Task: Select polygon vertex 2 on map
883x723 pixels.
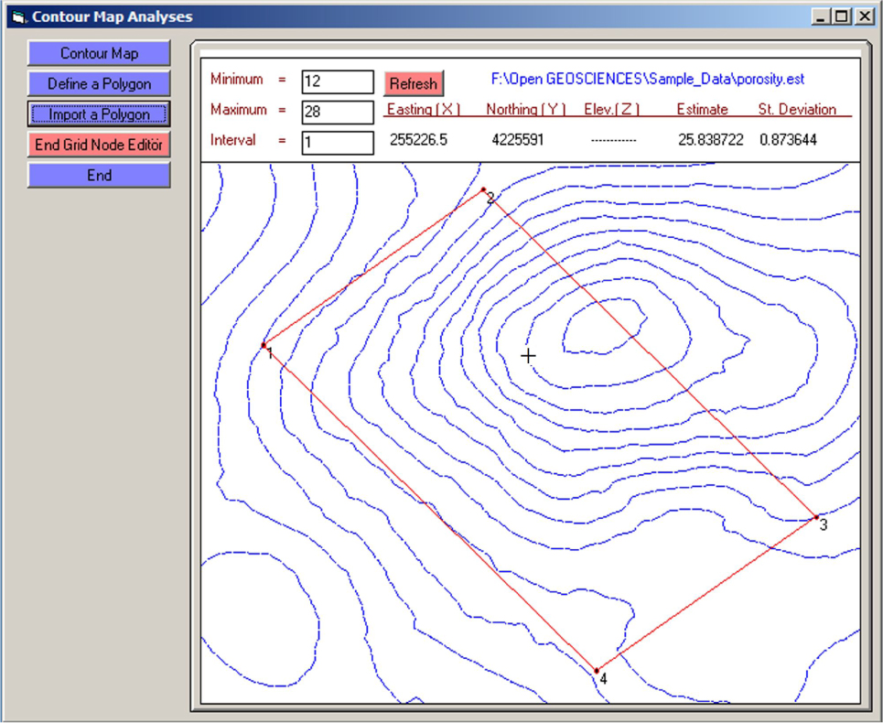Action: (483, 190)
